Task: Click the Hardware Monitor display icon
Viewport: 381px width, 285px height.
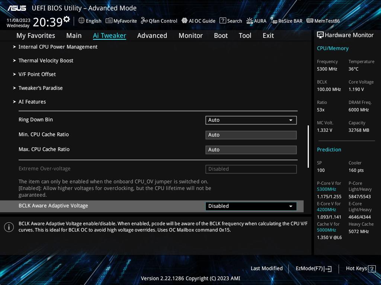Action: [x=320, y=35]
